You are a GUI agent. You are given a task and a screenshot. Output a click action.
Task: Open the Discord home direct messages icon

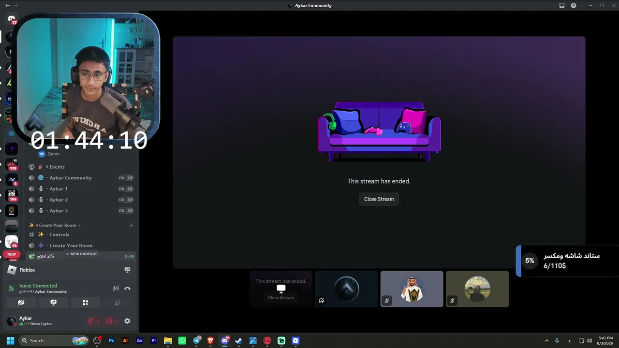(12, 19)
